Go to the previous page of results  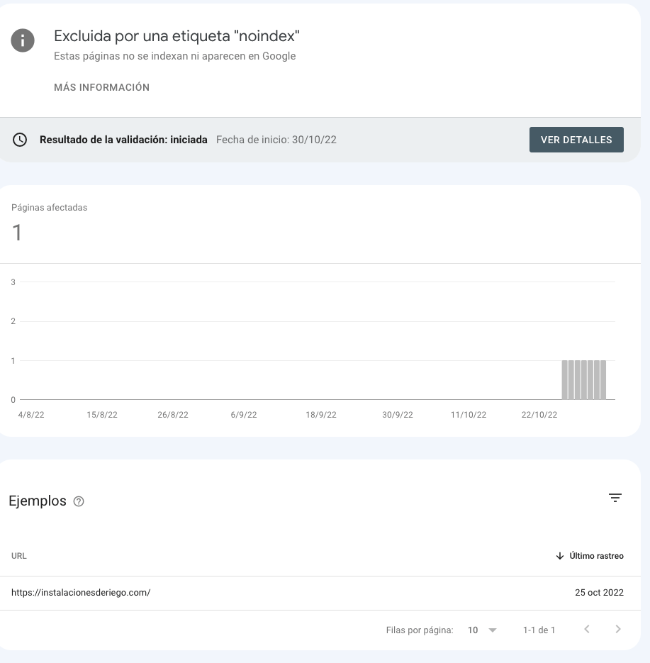tap(587, 629)
